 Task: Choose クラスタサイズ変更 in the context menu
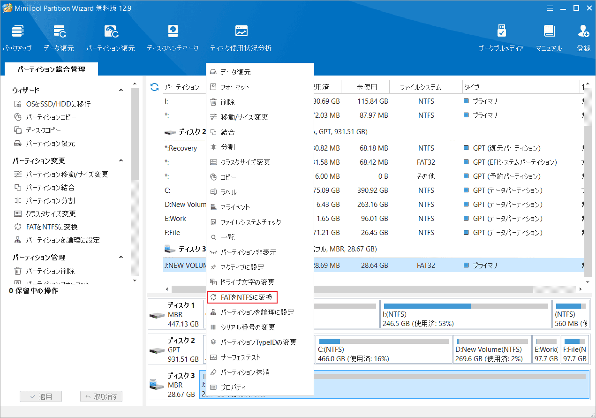260,162
